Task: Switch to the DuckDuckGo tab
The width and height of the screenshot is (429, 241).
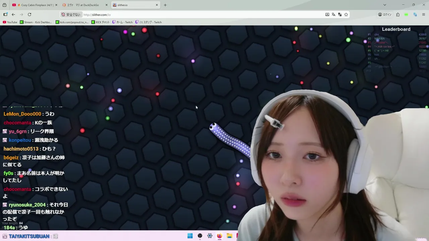Action: click(x=84, y=5)
